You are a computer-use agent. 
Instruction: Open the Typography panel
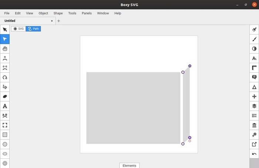(x=254, y=58)
